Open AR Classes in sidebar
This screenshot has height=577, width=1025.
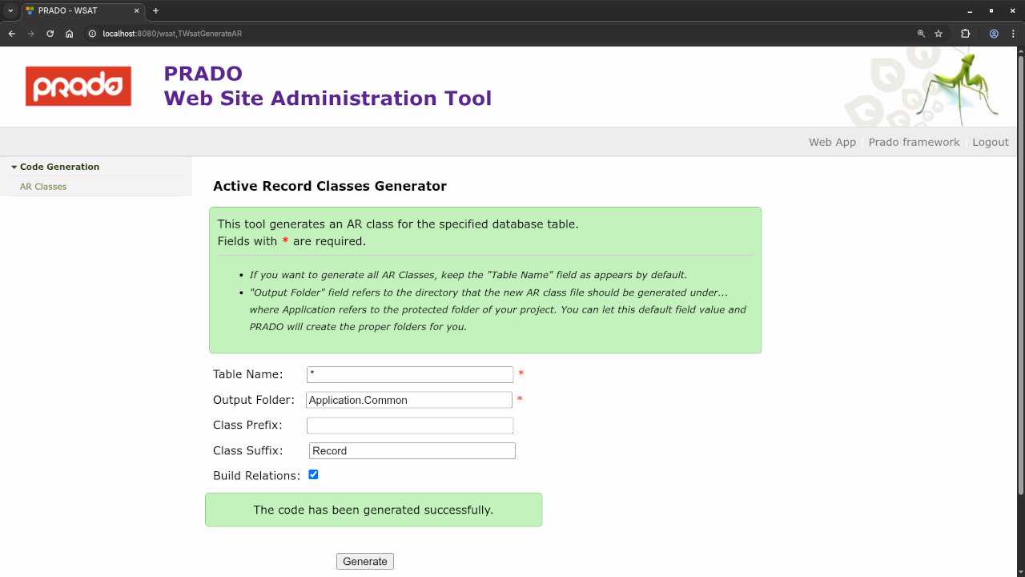click(43, 187)
